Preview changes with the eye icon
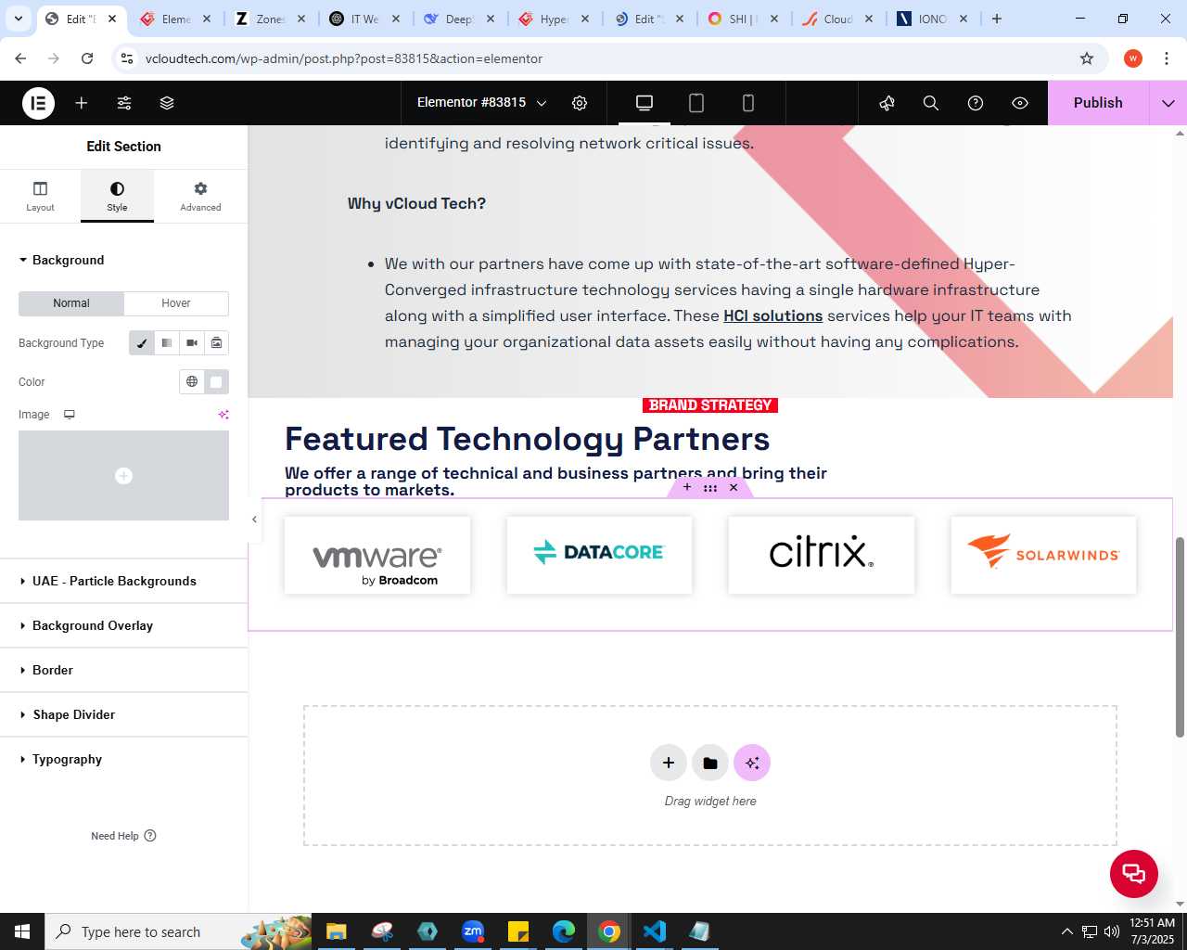The width and height of the screenshot is (1187, 950). point(1020,103)
